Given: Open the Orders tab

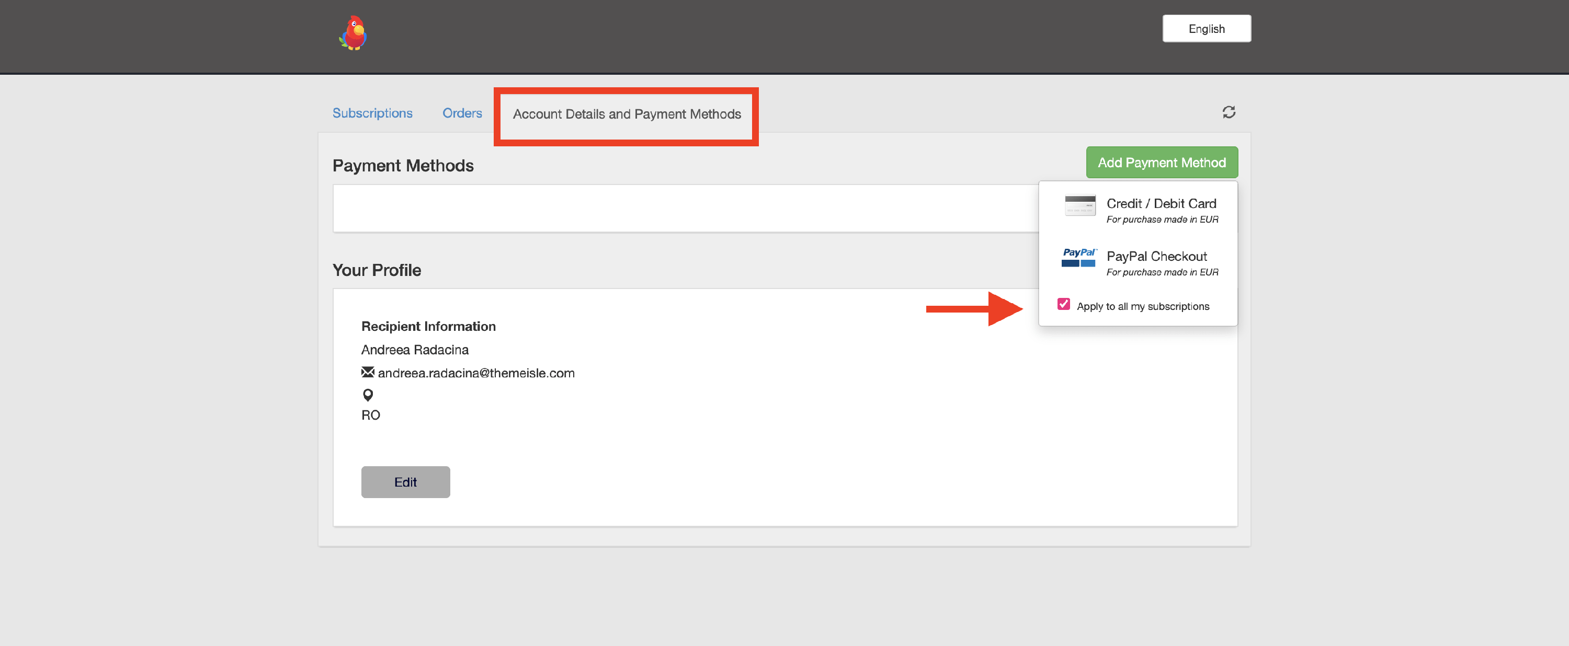Looking at the screenshot, I should pyautogui.click(x=462, y=113).
